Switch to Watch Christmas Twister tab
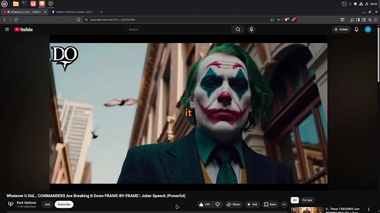 74,12
